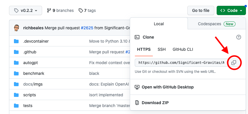Click the HTTPS clone URL text field
This screenshot has width=248, height=114.
point(181,63)
